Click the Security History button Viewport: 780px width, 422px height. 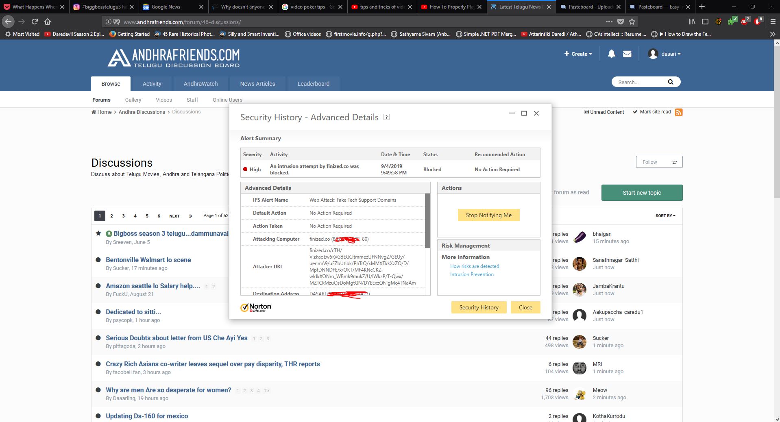(x=479, y=307)
